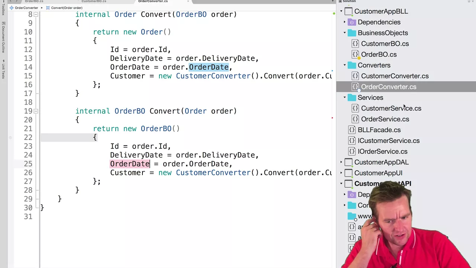Expand the CustomerAppUI project
Image resolution: width=476 pixels, height=268 pixels.
pyautogui.click(x=341, y=173)
